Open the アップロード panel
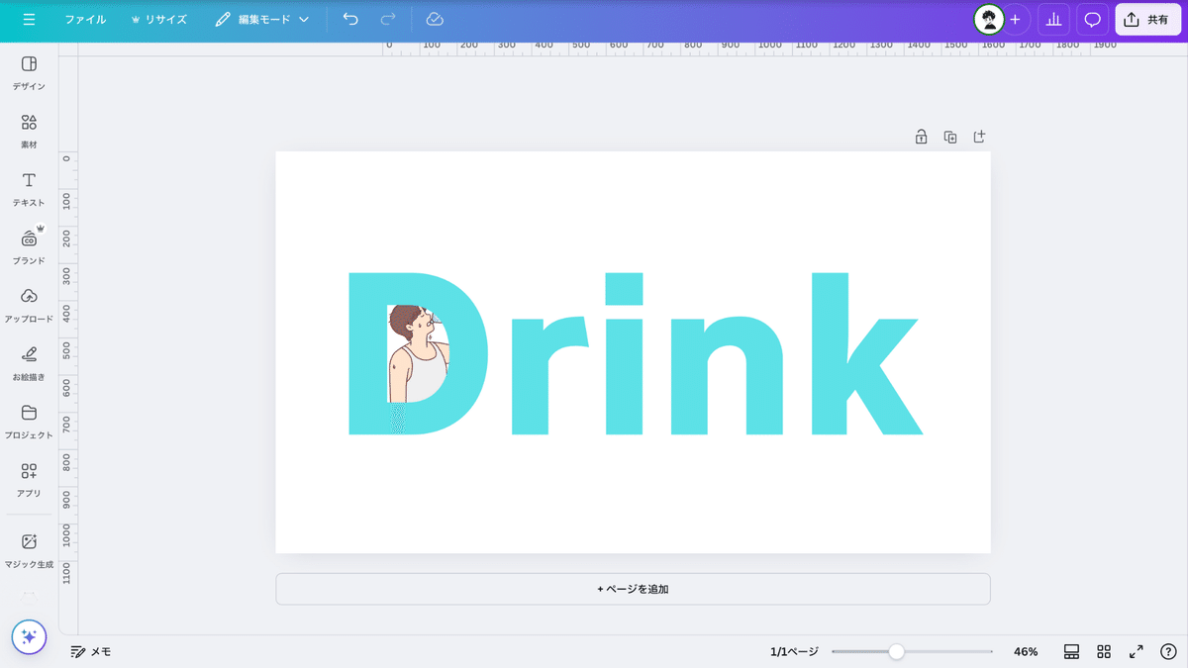 (x=29, y=306)
